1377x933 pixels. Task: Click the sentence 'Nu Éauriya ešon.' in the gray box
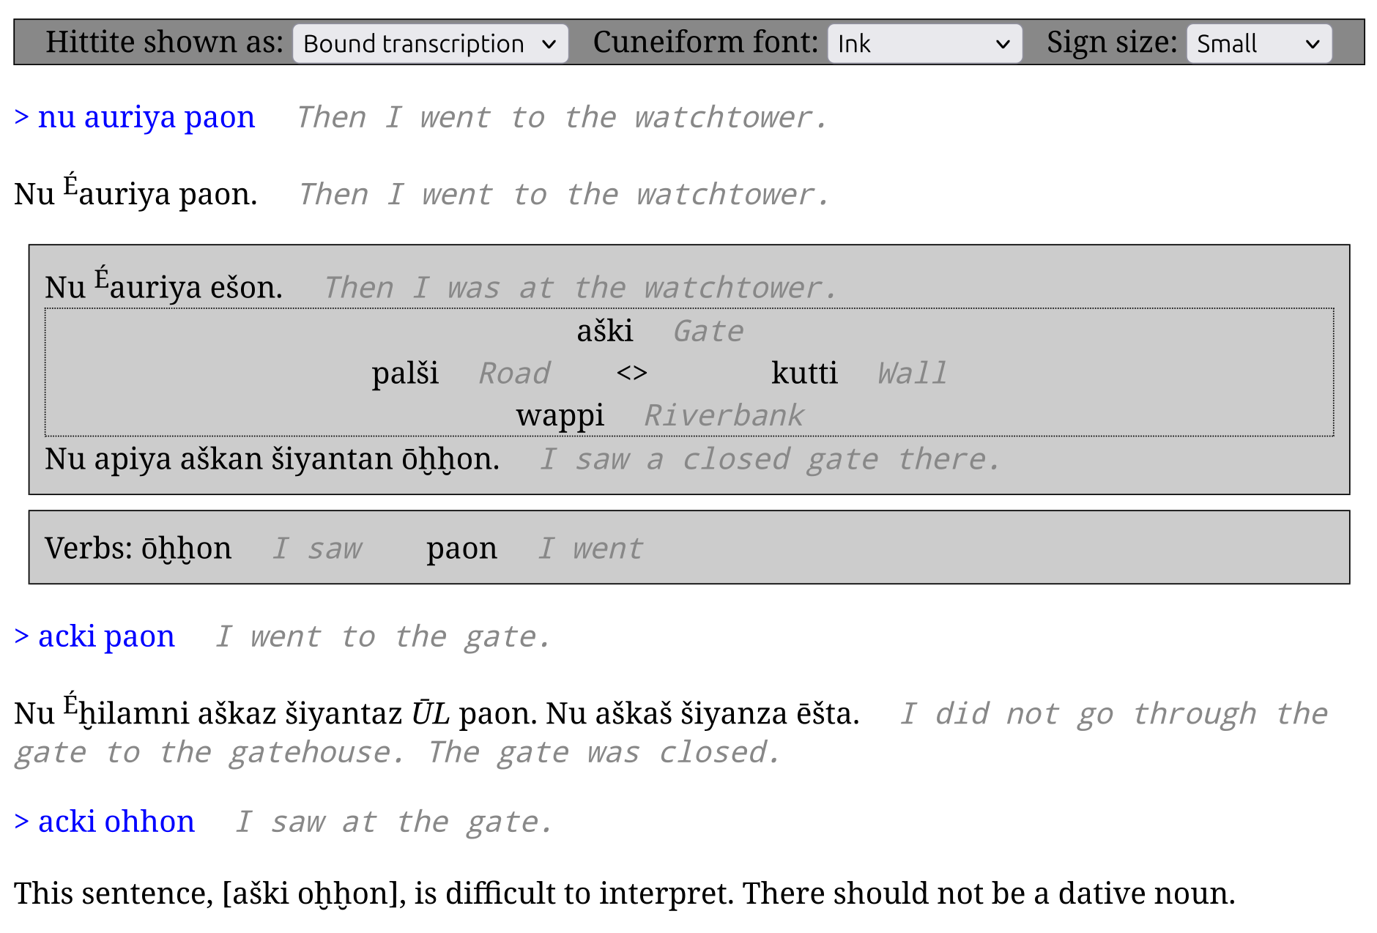click(x=163, y=287)
